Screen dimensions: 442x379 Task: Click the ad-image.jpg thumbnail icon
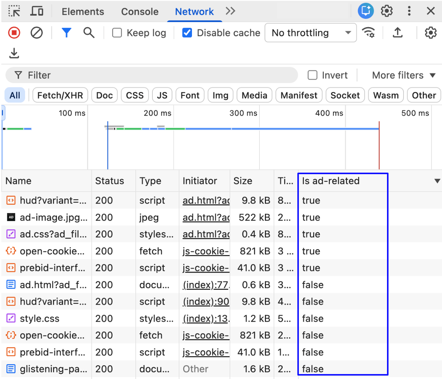[11, 217]
